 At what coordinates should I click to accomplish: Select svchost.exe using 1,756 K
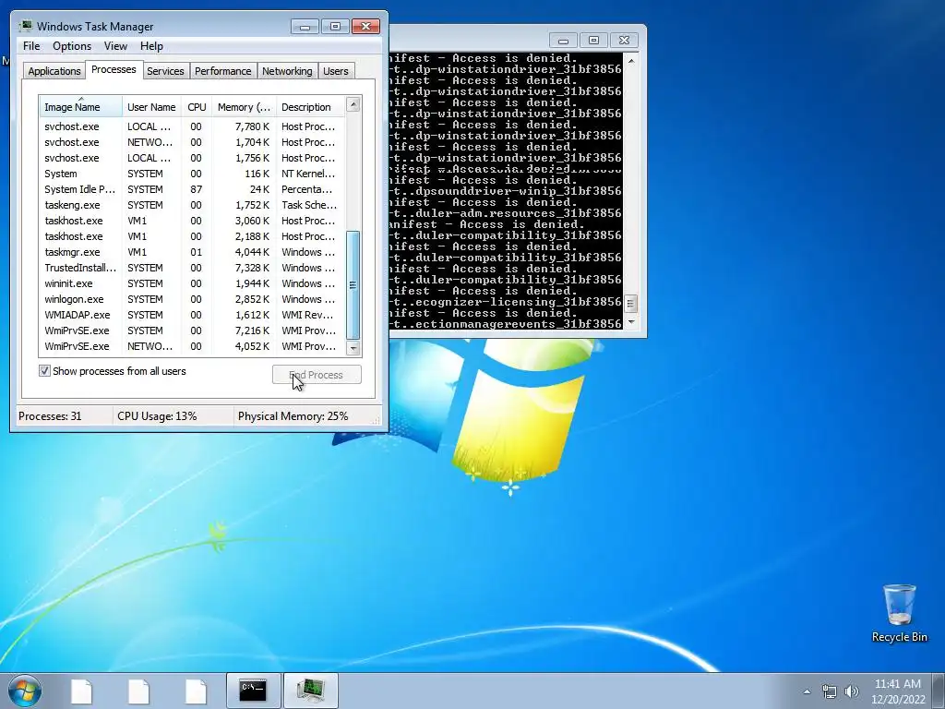(x=192, y=158)
